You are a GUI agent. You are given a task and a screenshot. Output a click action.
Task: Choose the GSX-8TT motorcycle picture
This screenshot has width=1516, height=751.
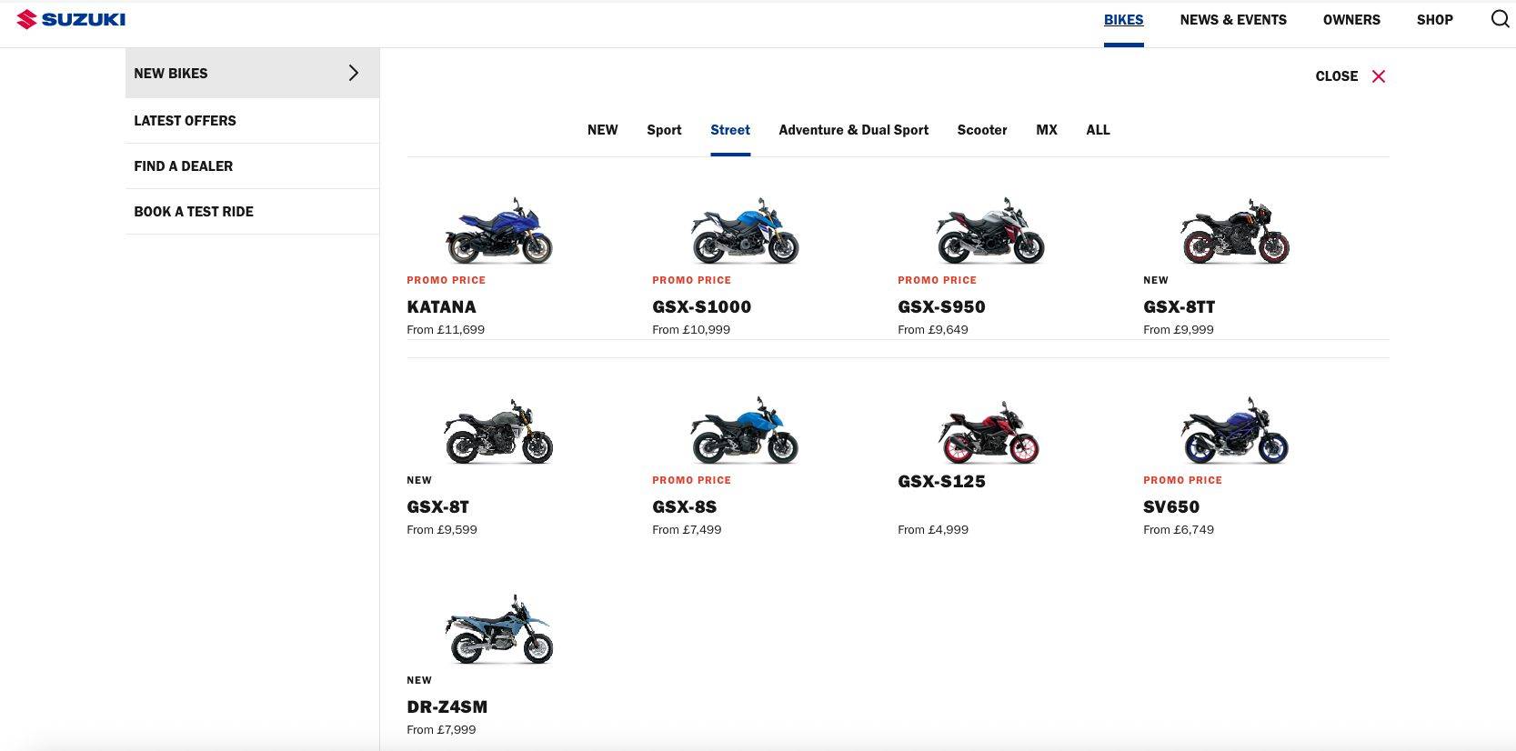(1234, 231)
